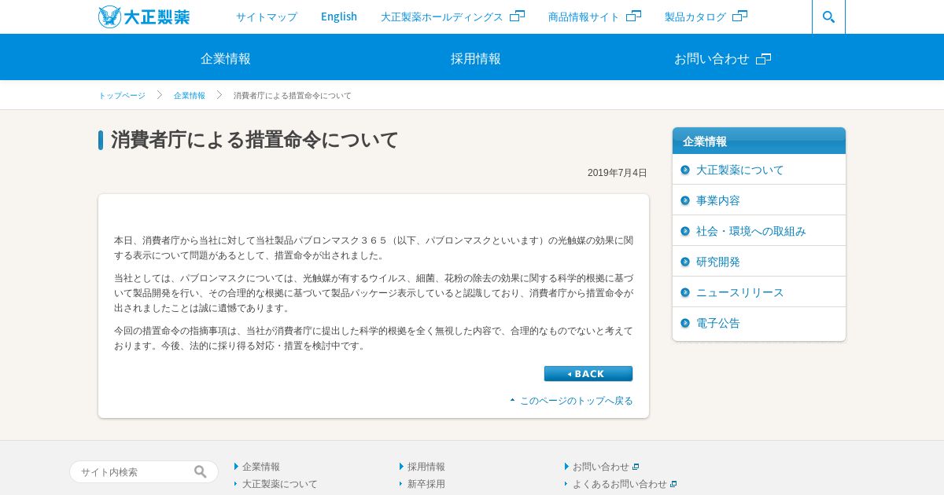
Task: Follow このページのトップへ戻る link
Action: click(x=577, y=401)
